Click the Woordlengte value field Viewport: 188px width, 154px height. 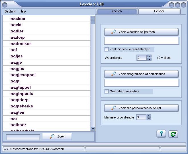point(142,58)
